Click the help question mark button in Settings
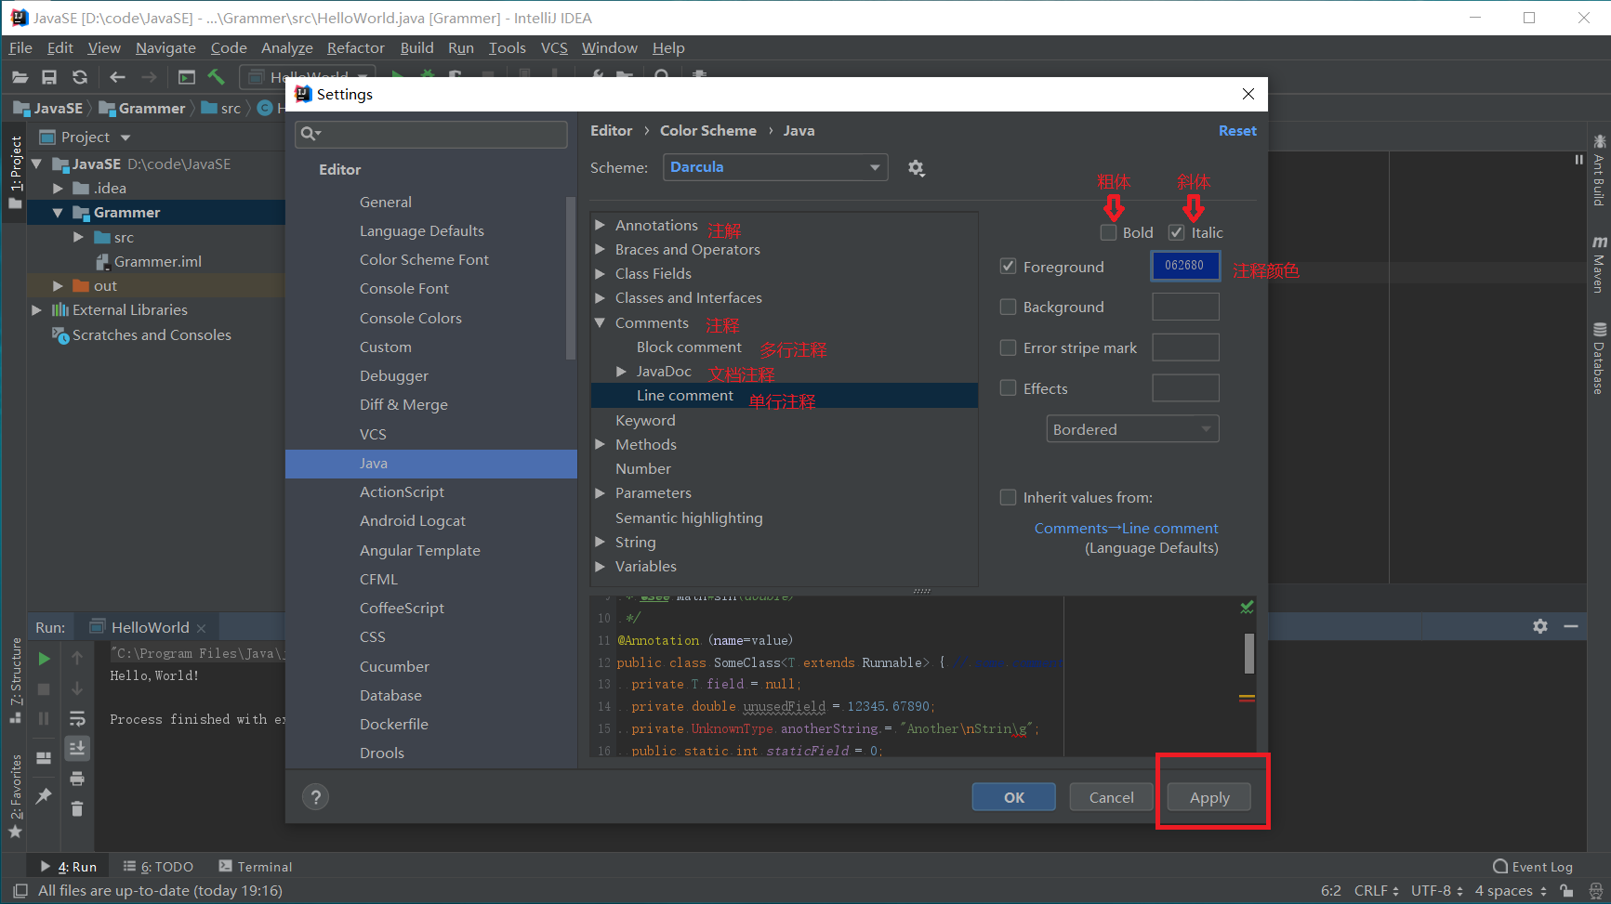1611x904 pixels. pyautogui.click(x=316, y=797)
